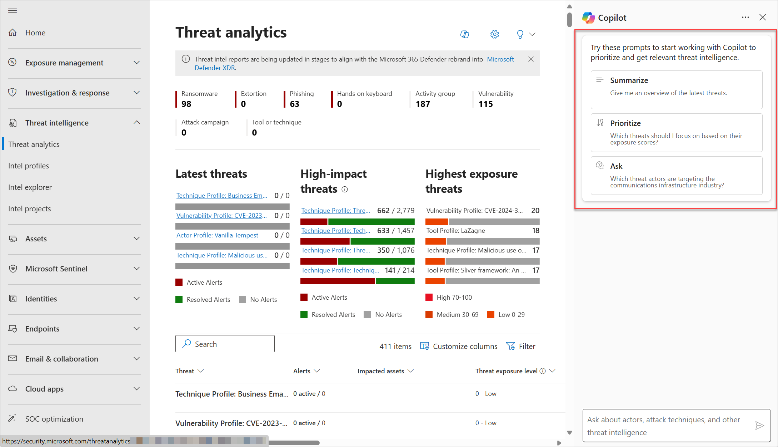This screenshot has height=447, width=778.
Task: Click the Tool Profile: LaZagne exposure bar
Action: pyautogui.click(x=482, y=241)
